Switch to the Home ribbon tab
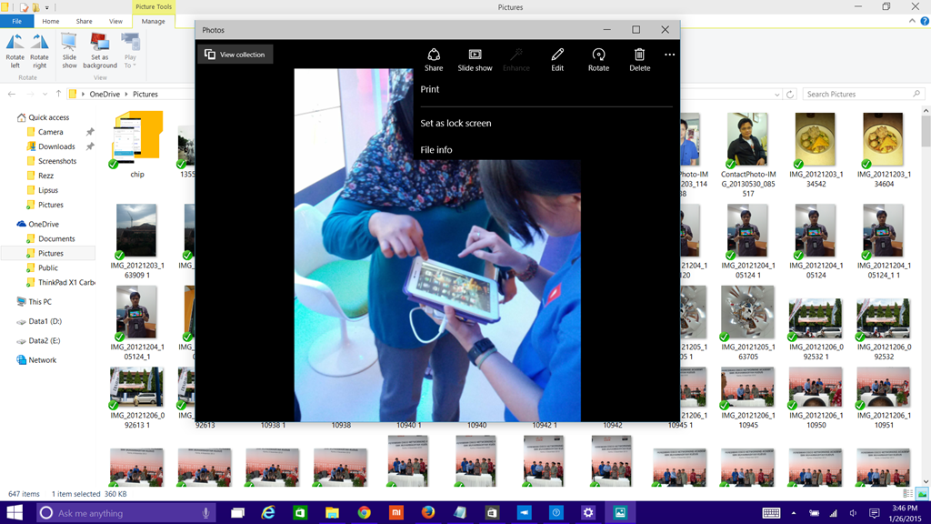Image resolution: width=931 pixels, height=524 pixels. click(x=51, y=21)
